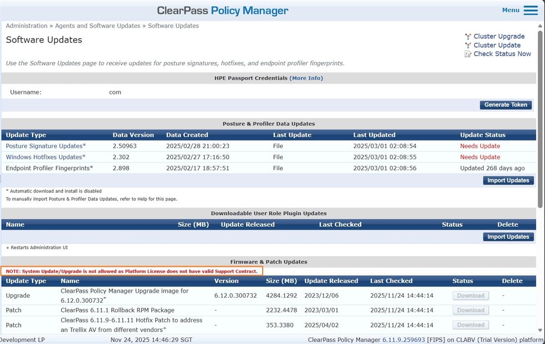Viewport: 545px width, 344px height.
Task: Download the 6.12.0.300732 Upgrade image
Action: coord(471,296)
